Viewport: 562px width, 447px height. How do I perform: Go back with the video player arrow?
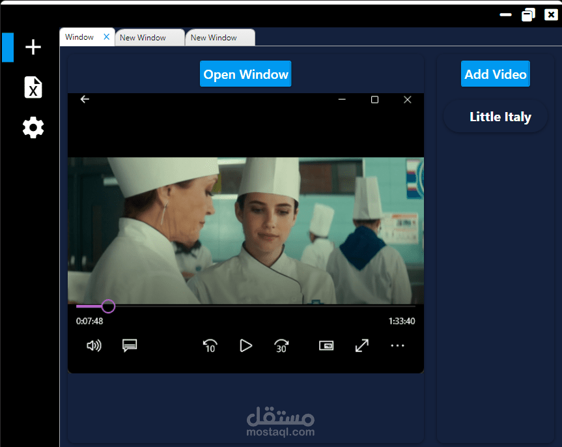[x=85, y=99]
